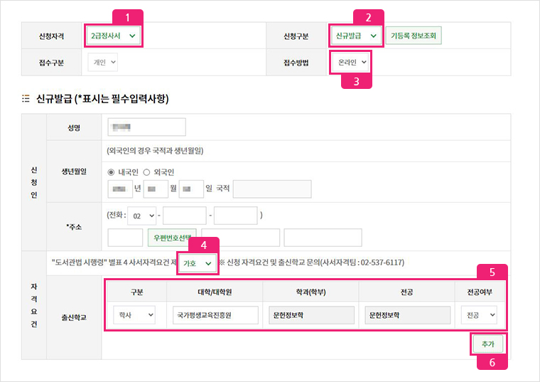This screenshot has width=540, height=382.
Task: Click the middle phone number field
Action: tap(185, 216)
